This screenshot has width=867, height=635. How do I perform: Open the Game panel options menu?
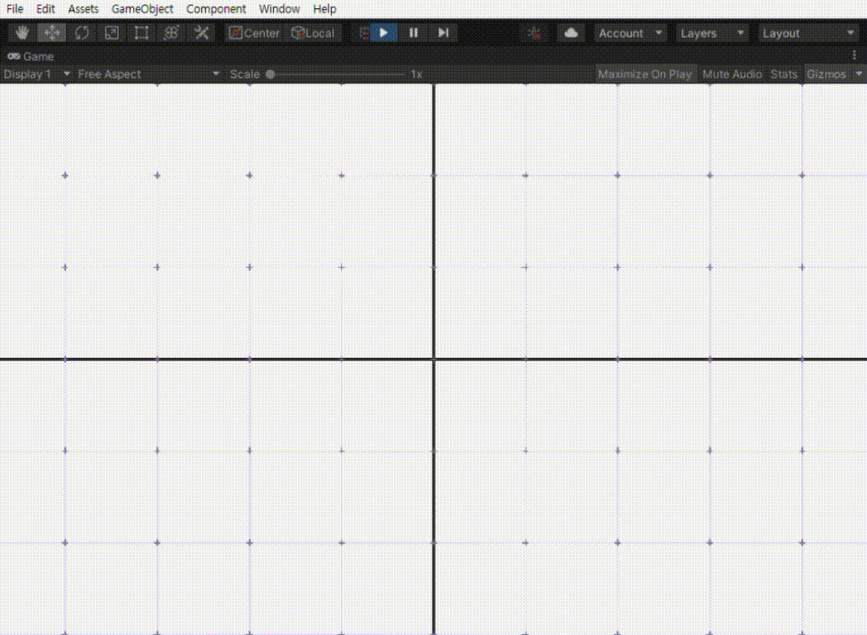point(855,55)
